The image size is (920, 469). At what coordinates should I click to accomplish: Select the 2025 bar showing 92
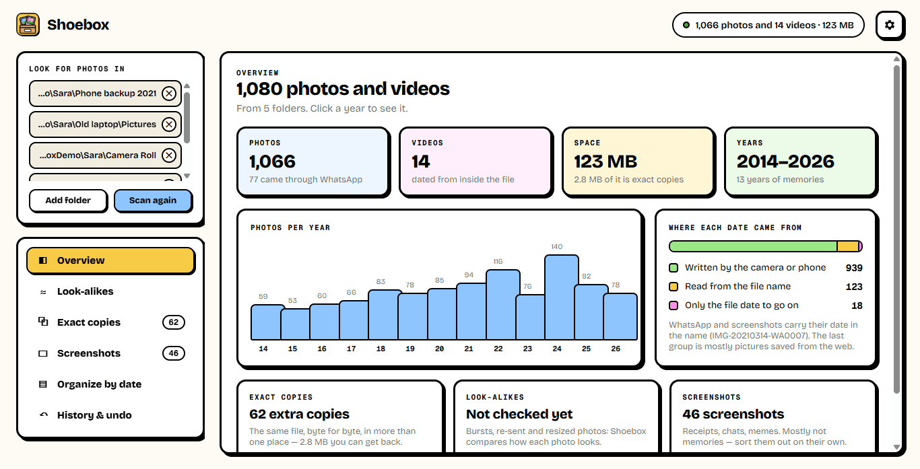click(x=590, y=312)
